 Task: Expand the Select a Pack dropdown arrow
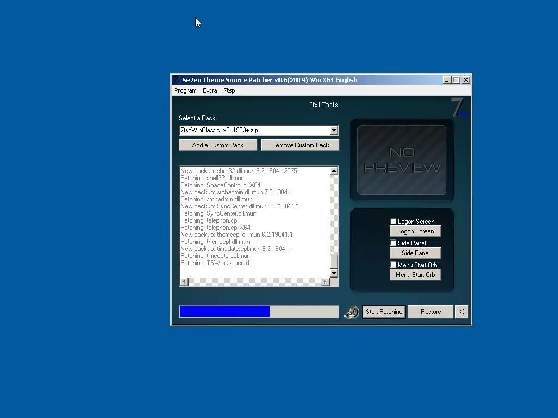(333, 130)
